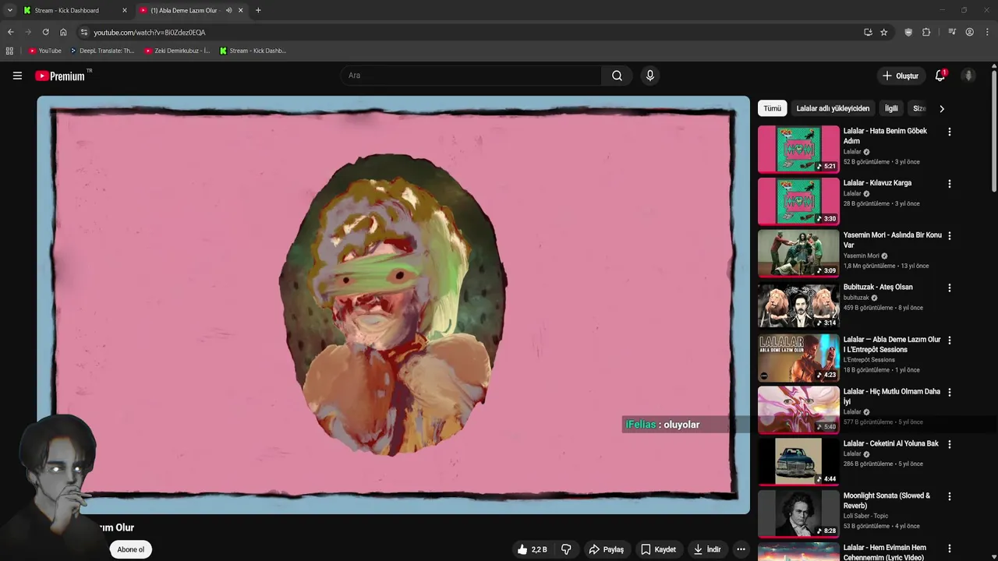Open the tab search dropdown arrow
The width and height of the screenshot is (998, 561).
pyautogui.click(x=9, y=10)
